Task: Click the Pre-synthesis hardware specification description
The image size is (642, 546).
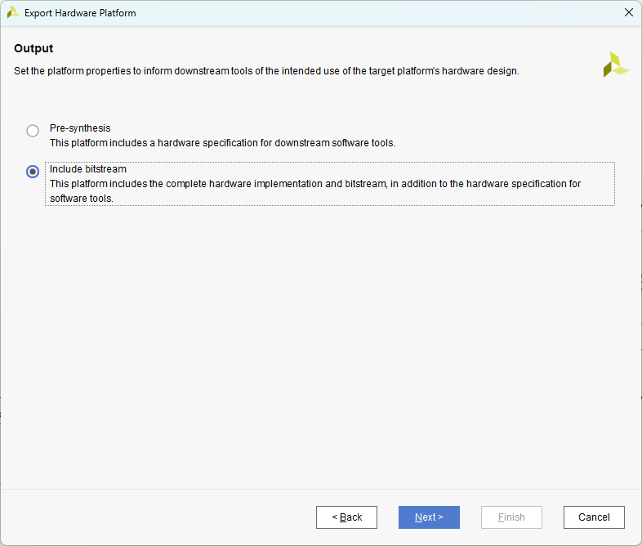Action: (x=222, y=143)
